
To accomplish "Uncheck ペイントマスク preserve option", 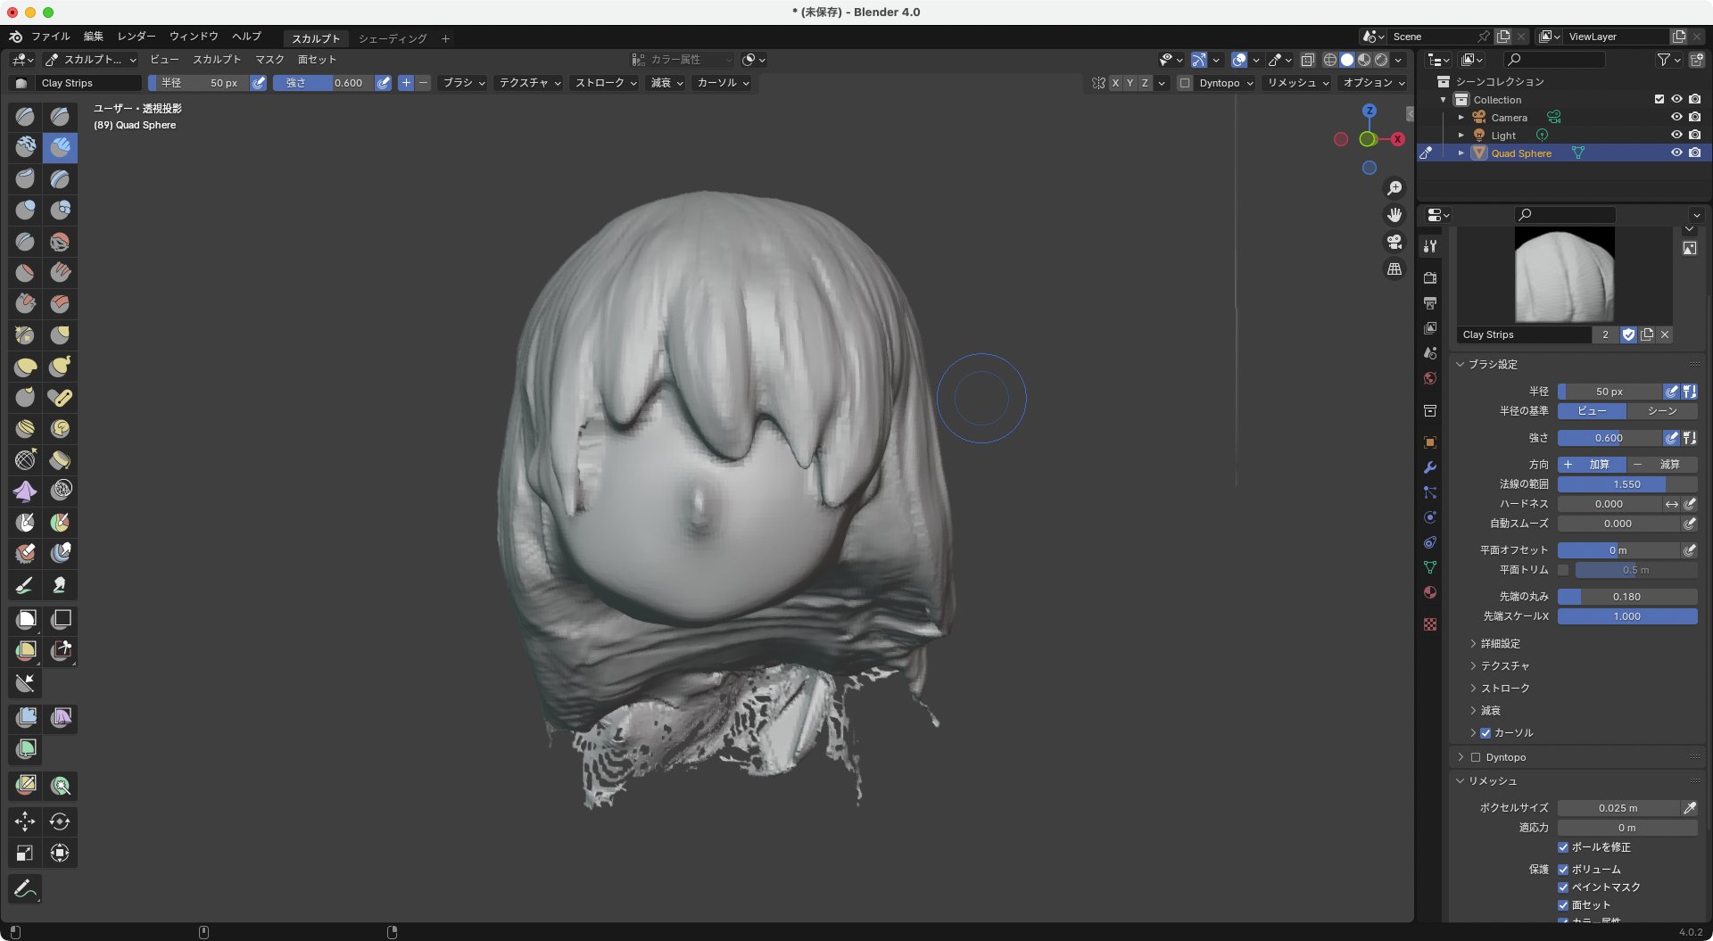I will [x=1563, y=887].
